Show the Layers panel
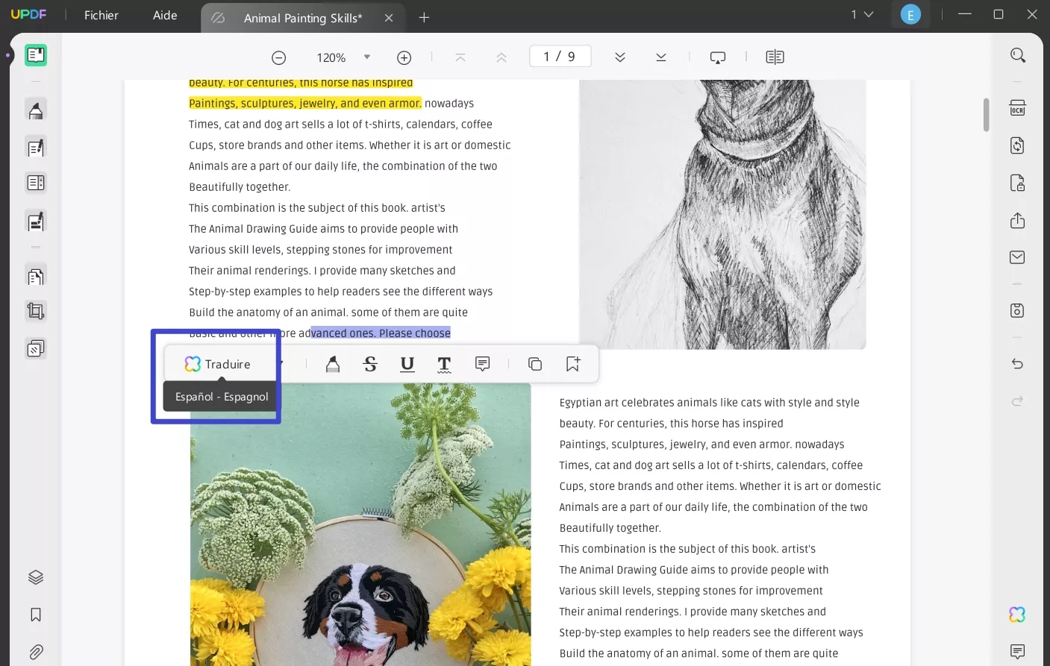 pyautogui.click(x=35, y=577)
